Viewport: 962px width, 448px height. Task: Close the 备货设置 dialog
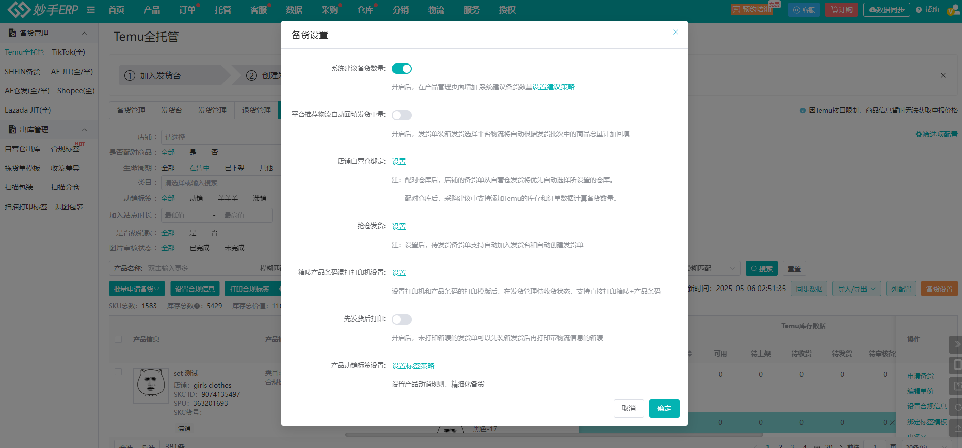point(675,32)
